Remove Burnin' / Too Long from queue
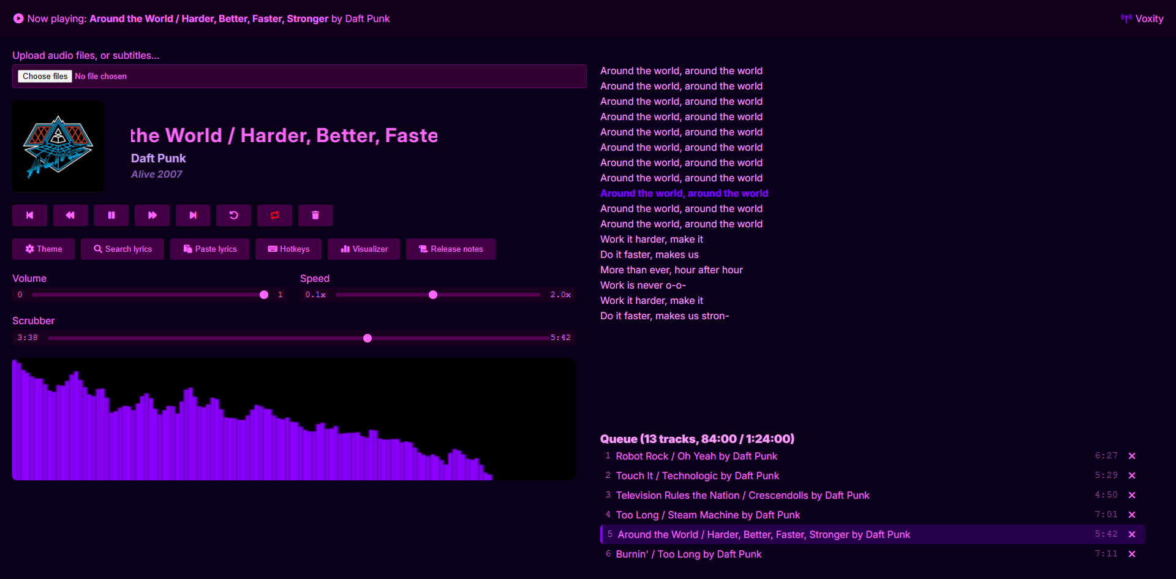Screen dimensions: 1176x579 [x=1132, y=554]
